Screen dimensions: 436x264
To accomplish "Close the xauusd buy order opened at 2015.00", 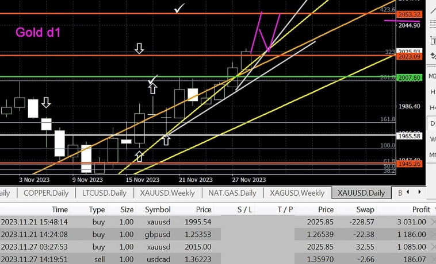I will [x=433, y=247].
